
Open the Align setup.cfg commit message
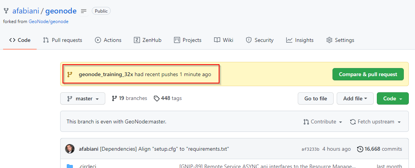(164, 149)
